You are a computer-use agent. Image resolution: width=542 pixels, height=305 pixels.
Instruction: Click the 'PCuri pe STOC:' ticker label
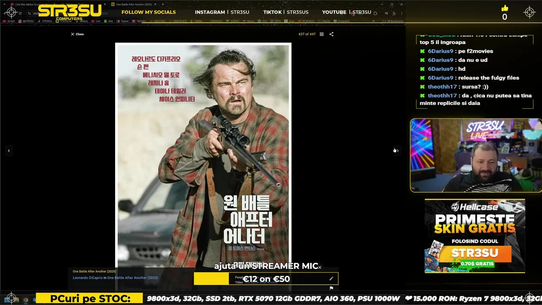90,299
